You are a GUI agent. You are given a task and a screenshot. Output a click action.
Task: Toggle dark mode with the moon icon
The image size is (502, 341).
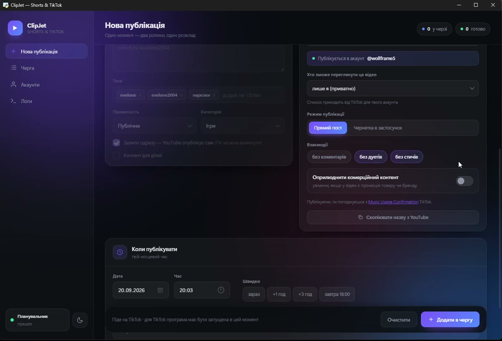(80, 320)
